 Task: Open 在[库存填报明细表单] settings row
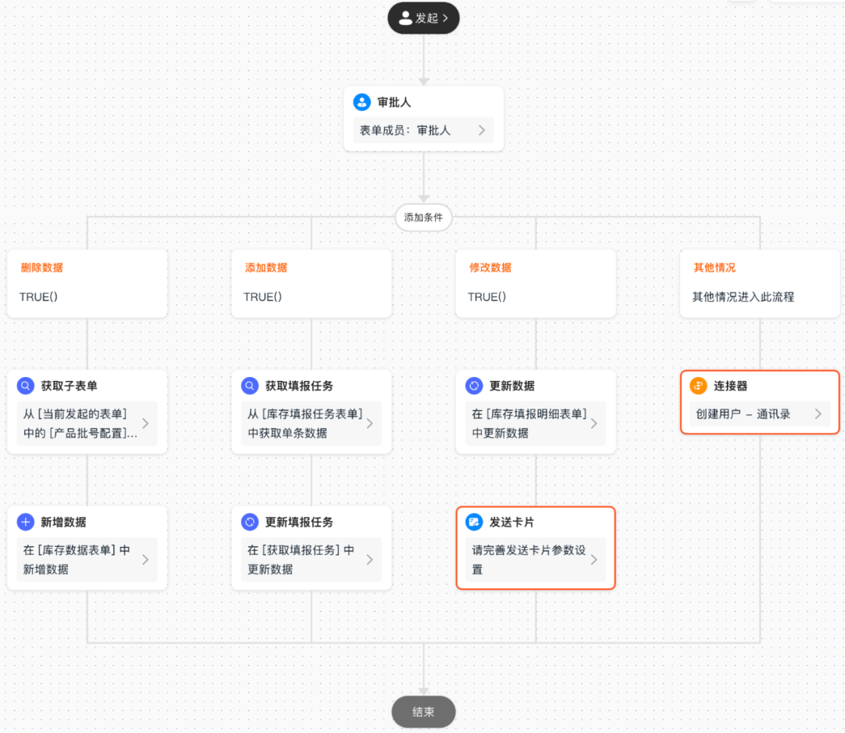coord(536,424)
